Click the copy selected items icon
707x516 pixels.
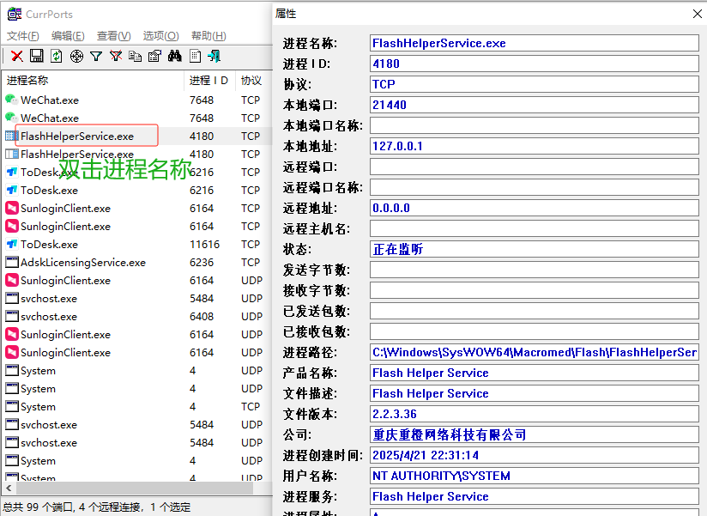(136, 56)
